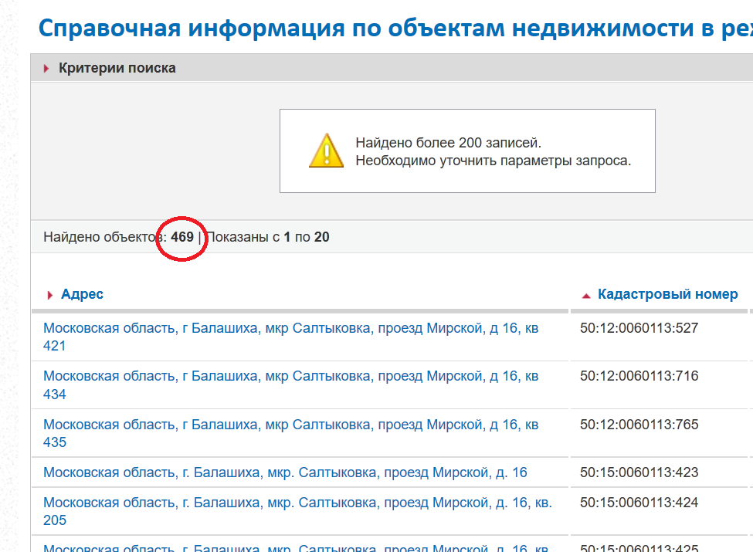Screen dimensions: 753x552
Task: Click the yellow warning triangle icon
Action: (x=326, y=150)
